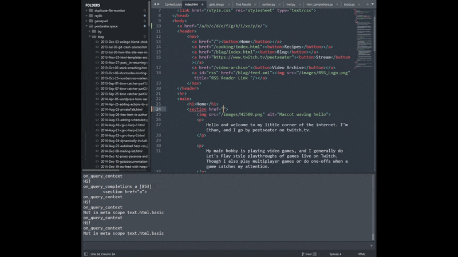Viewport: 458px width, 257px height.
Task: Click the console input field
Action: (x=226, y=246)
